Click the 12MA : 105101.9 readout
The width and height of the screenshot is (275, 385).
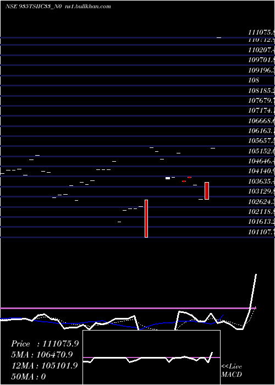45,366
